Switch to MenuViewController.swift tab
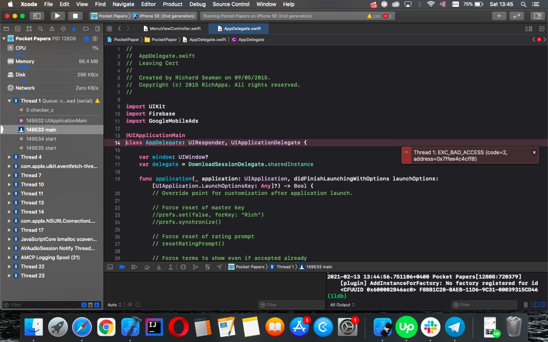548x342 pixels. point(171,29)
